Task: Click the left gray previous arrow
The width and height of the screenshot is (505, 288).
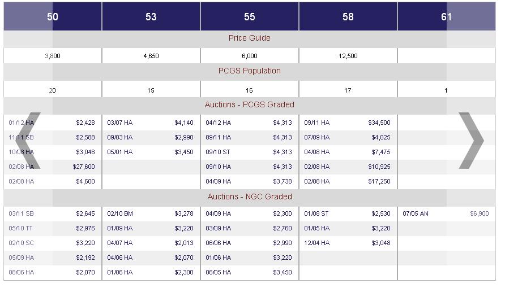Action: [x=28, y=141]
